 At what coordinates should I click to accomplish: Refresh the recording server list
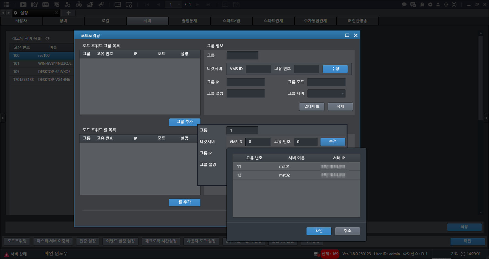click(x=47, y=39)
